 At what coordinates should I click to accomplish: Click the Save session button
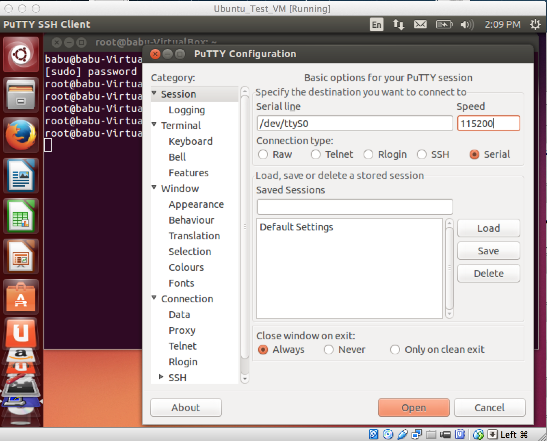489,251
